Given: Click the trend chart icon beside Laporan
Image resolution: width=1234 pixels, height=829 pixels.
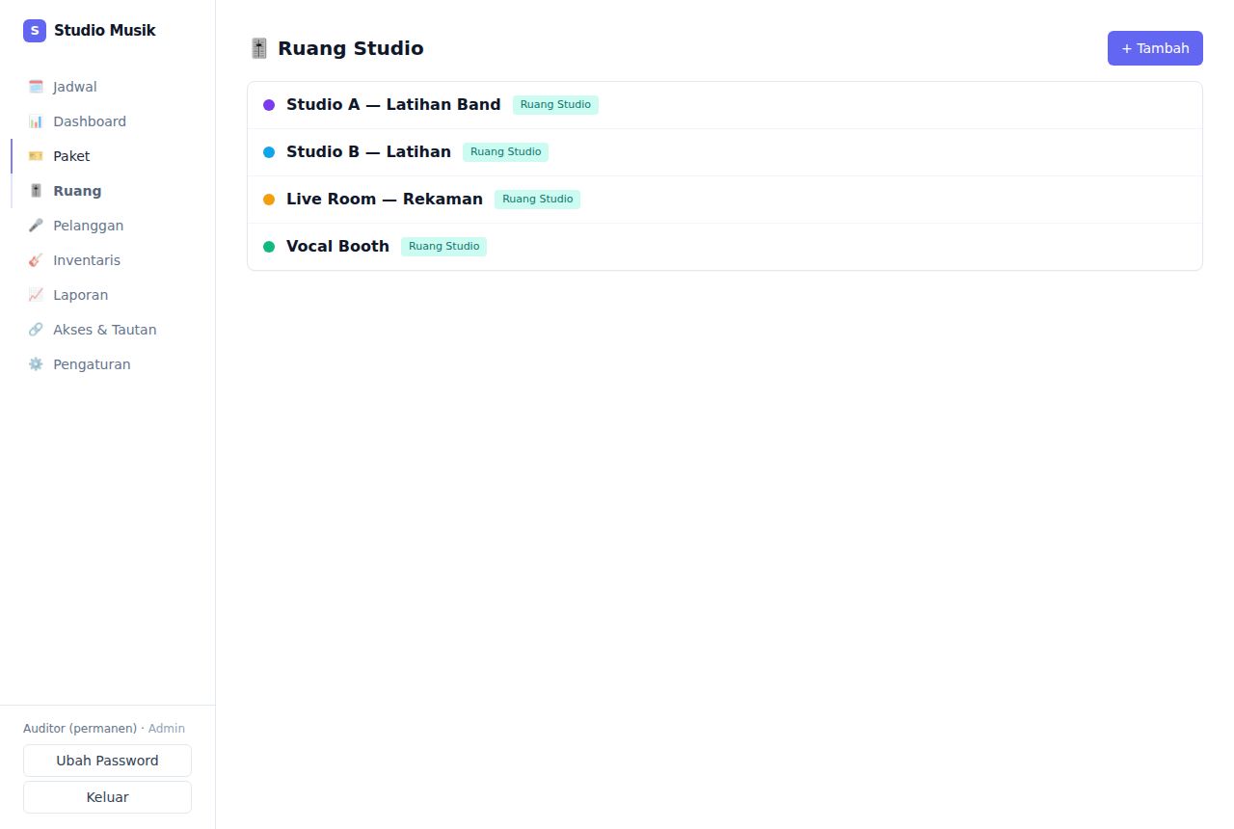Looking at the screenshot, I should click(36, 295).
